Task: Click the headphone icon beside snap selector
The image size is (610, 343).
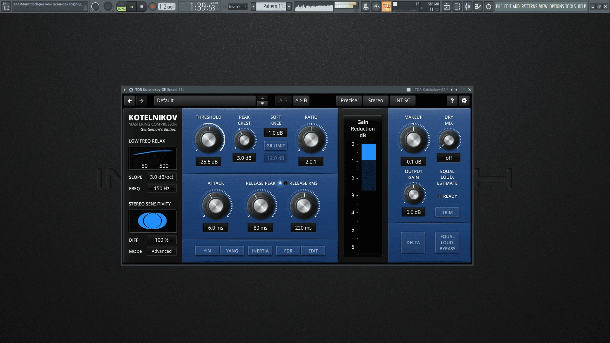Action: 224,7
